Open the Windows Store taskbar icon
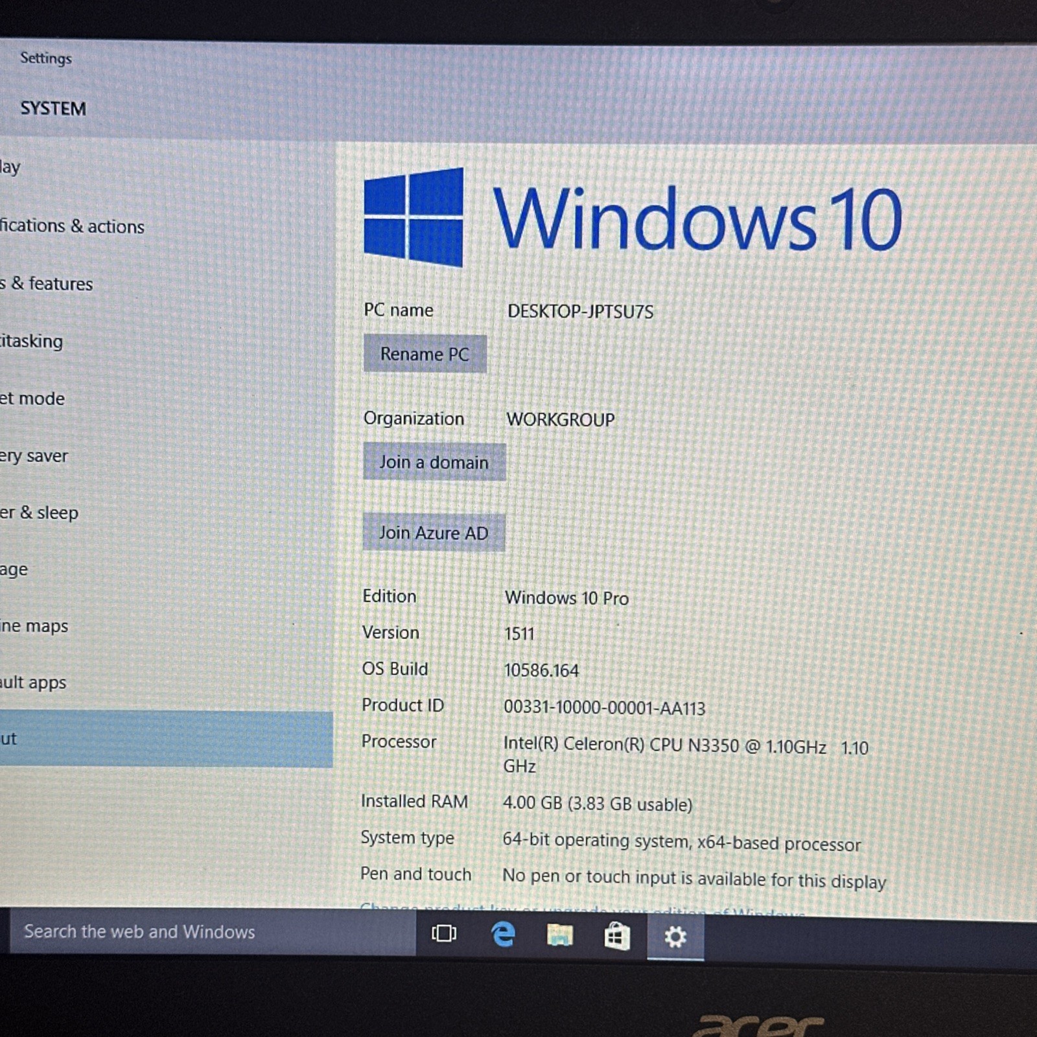Image resolution: width=1037 pixels, height=1037 pixels. (x=617, y=936)
